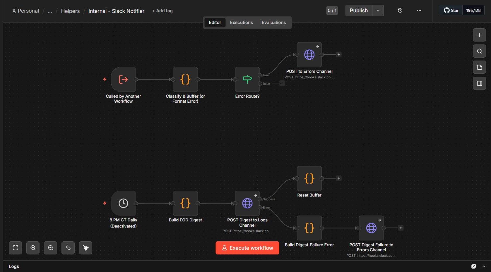Open the workflow more-options menu
Screen dimensions: 491x272
(419, 11)
